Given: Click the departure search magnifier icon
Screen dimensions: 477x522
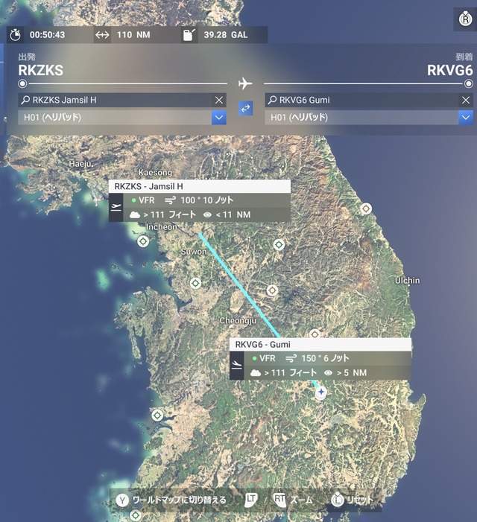Looking at the screenshot, I should 25,100.
